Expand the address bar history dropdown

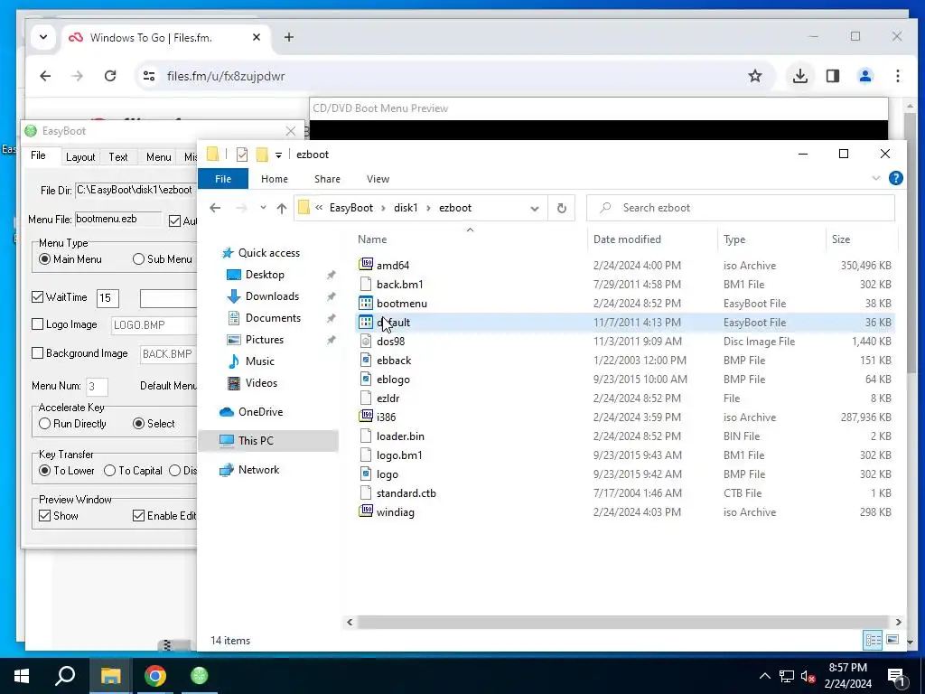[x=535, y=209]
